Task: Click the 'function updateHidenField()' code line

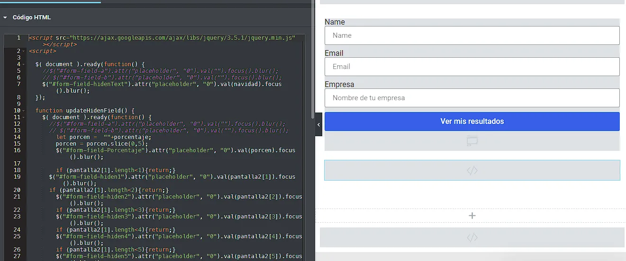Action: tap(85, 110)
